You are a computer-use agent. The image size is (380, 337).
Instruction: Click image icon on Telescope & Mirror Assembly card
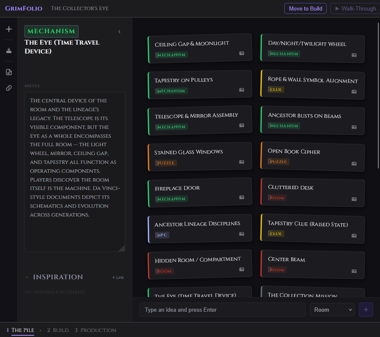[242, 125]
